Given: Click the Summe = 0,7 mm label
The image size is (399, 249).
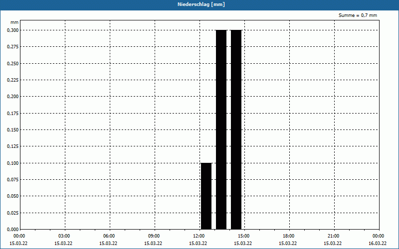Looking at the screenshot, I should pos(358,15).
